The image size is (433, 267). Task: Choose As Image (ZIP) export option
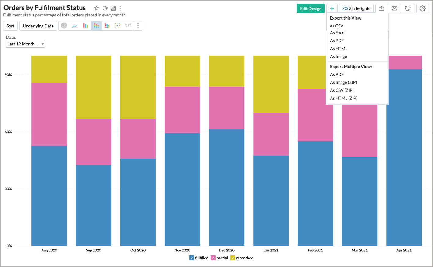pos(343,82)
